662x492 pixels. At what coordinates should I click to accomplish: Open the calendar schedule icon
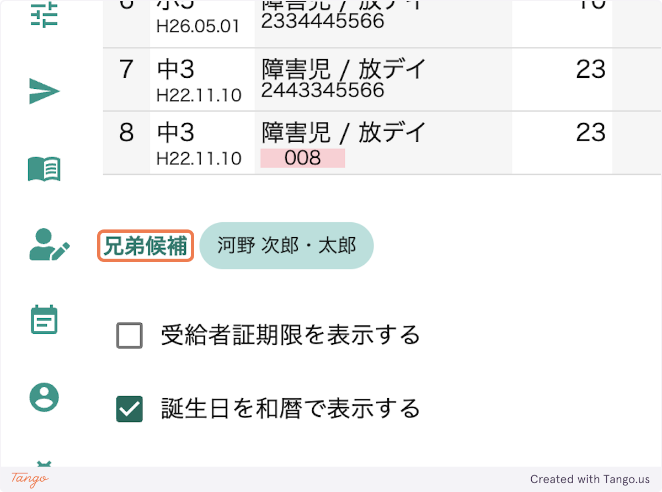pos(44,320)
